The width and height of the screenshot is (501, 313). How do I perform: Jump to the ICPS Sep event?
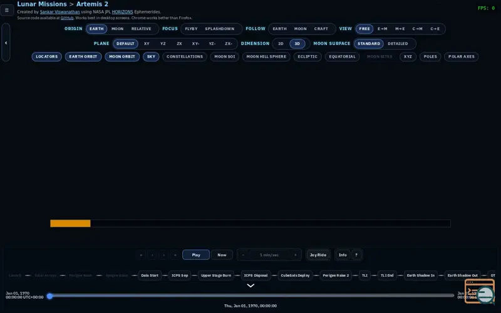[x=180, y=275]
